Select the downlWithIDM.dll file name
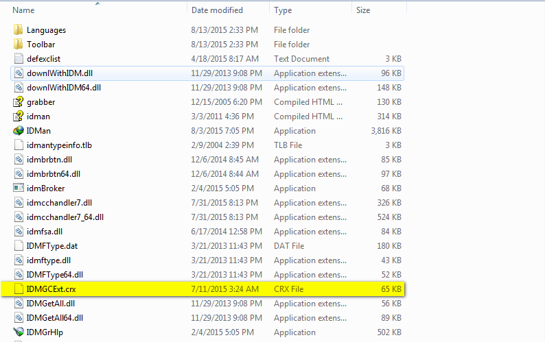545x342 pixels. 60,73
